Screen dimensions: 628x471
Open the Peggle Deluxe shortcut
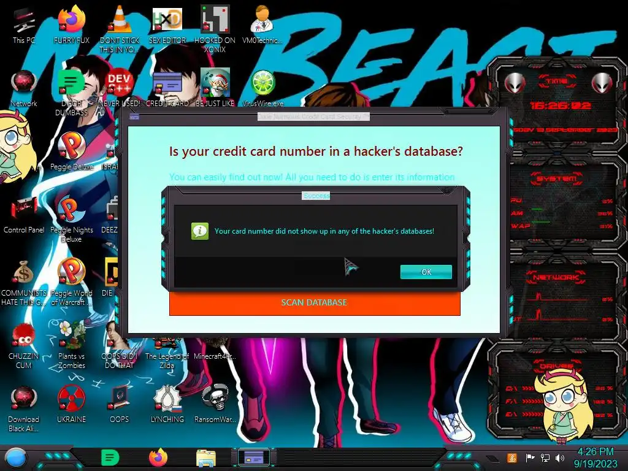coord(71,151)
